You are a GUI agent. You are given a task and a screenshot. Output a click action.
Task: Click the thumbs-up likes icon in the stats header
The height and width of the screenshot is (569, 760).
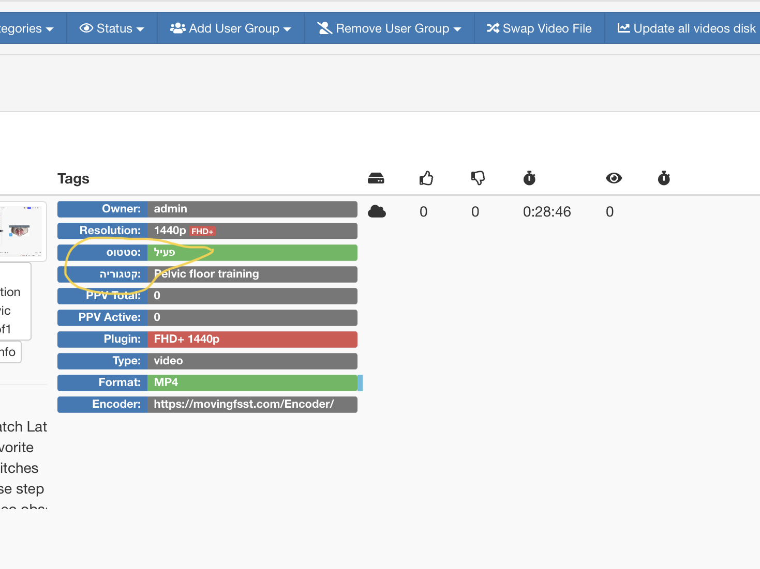tap(426, 178)
